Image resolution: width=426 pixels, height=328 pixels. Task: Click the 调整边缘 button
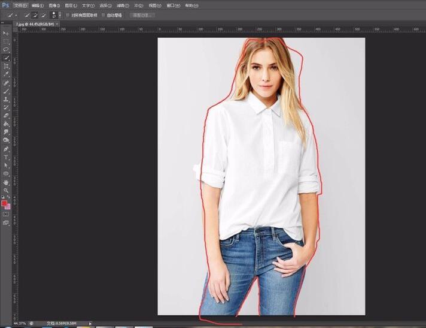coord(143,14)
